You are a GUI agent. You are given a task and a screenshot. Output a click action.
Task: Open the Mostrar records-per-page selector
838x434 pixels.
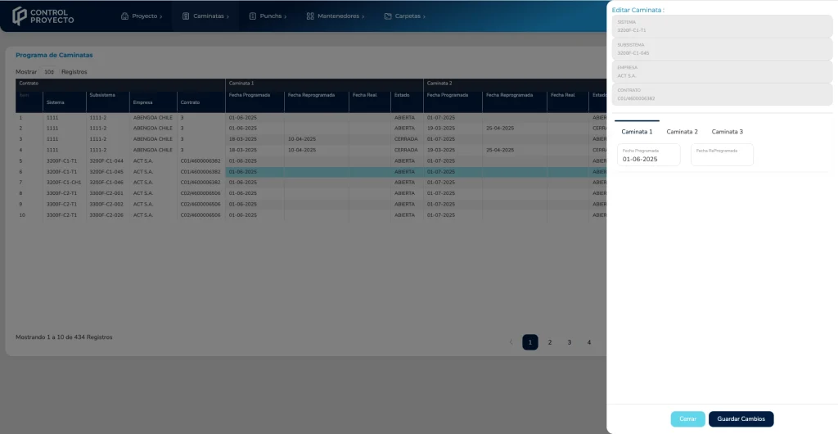pyautogui.click(x=49, y=72)
